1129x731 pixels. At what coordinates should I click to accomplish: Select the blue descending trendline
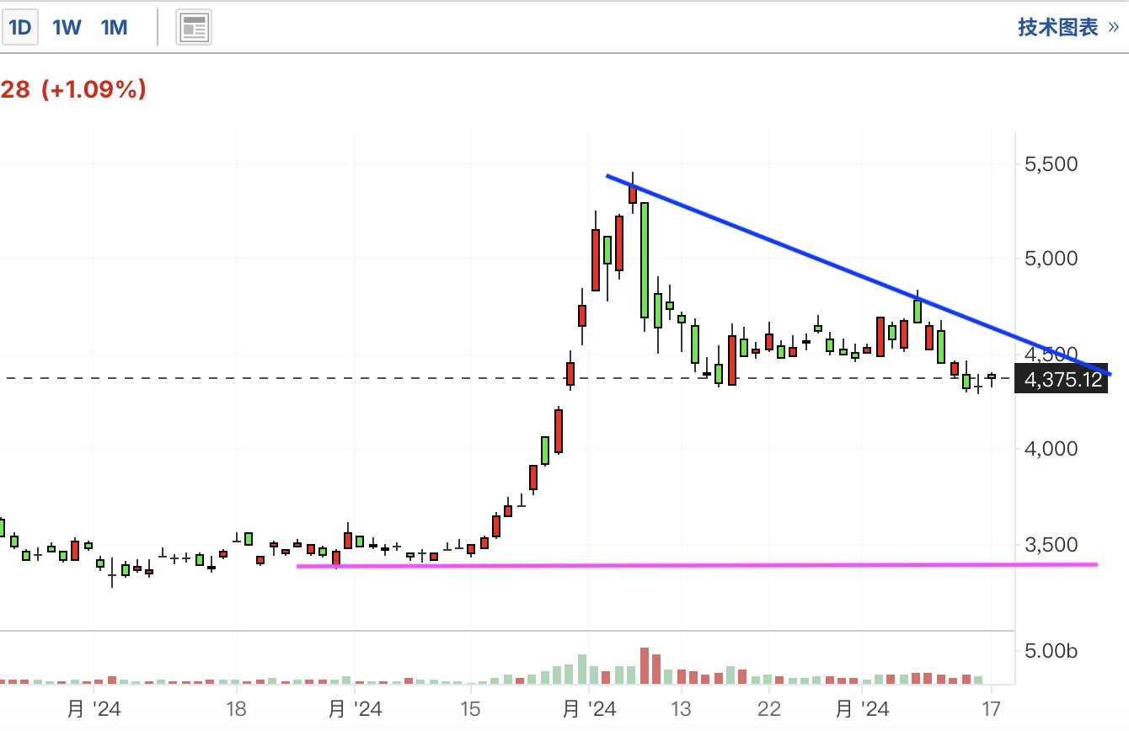coord(859,275)
